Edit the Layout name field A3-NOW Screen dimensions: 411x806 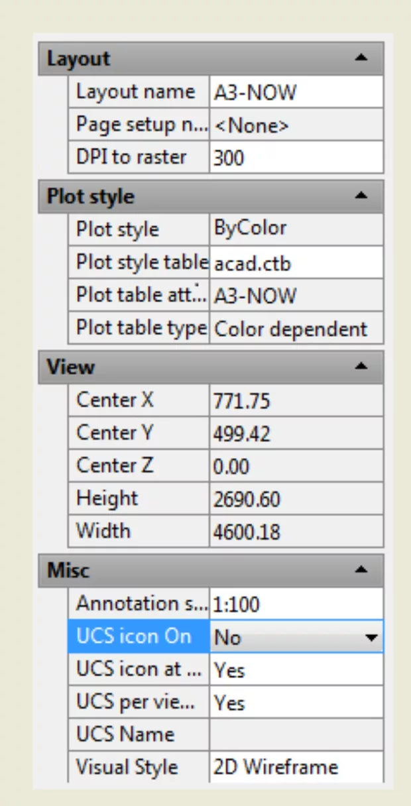click(296, 92)
